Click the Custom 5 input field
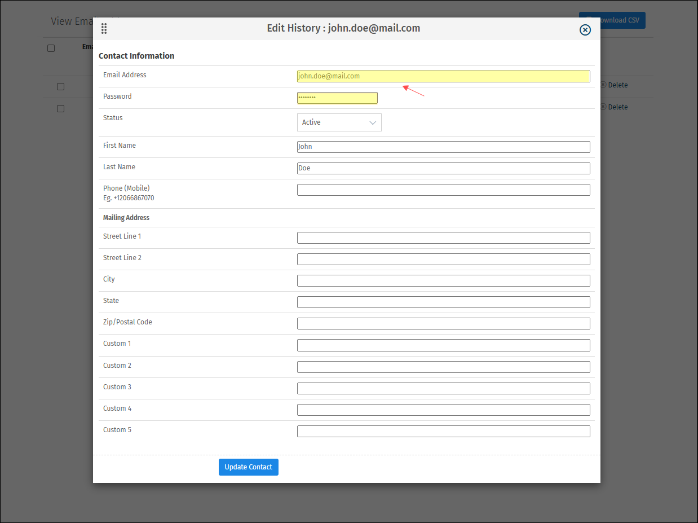This screenshot has width=698, height=523. click(443, 430)
